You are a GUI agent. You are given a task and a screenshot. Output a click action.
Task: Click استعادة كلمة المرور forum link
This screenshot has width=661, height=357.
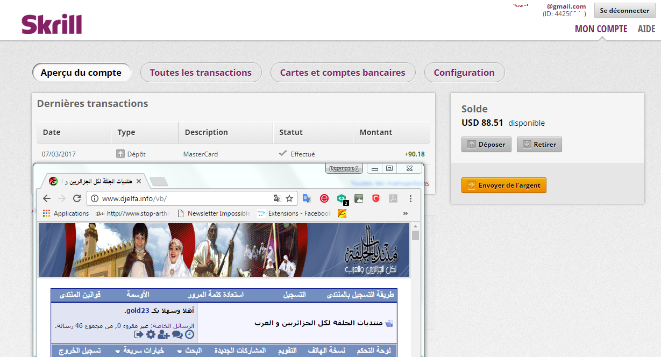point(215,295)
